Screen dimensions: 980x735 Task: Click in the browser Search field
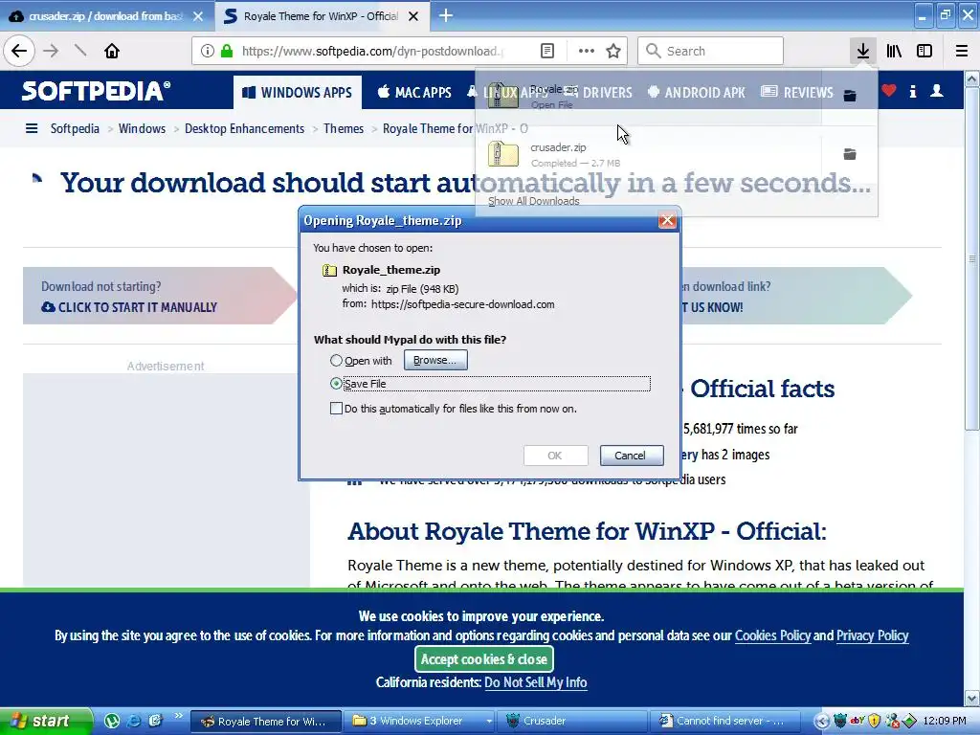(x=711, y=51)
